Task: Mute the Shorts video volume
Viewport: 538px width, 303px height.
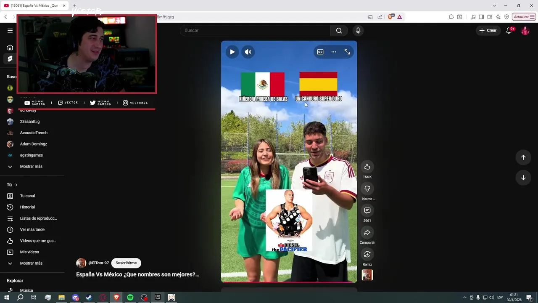Action: (248, 52)
